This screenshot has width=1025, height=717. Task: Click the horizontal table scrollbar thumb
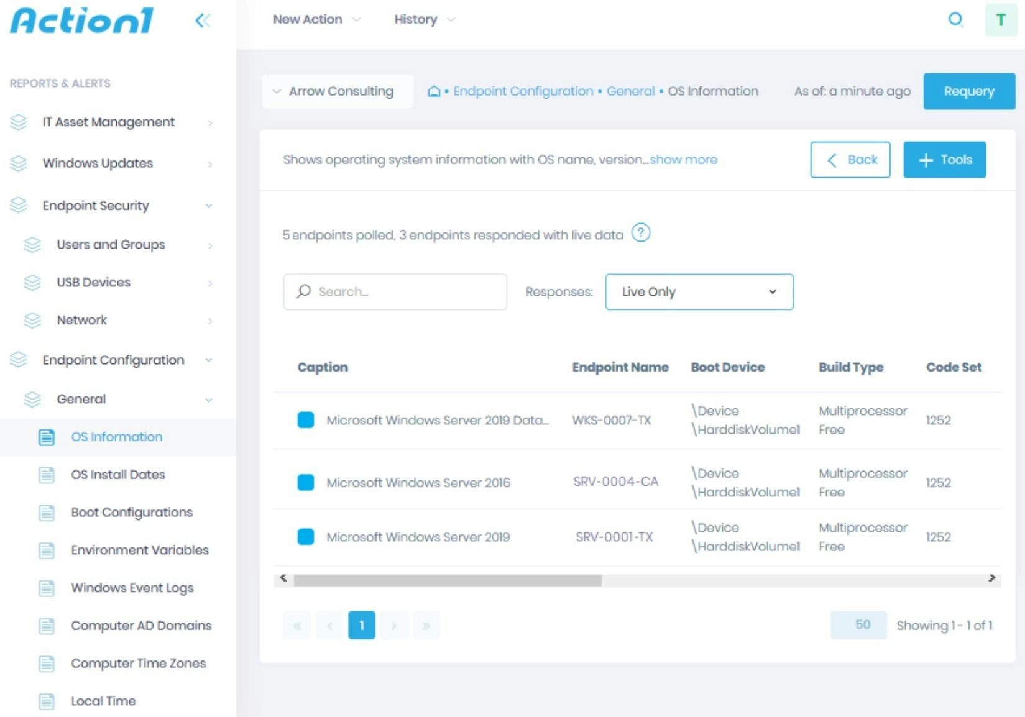[x=448, y=580]
